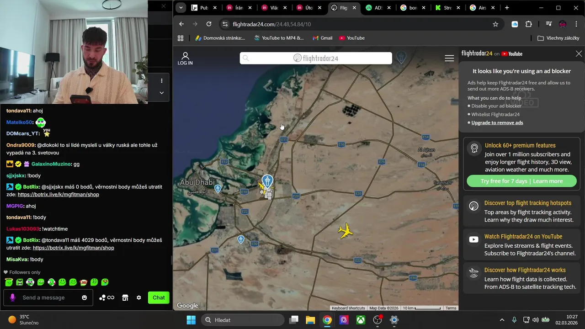Click the LOG IN user icon

tap(185, 58)
